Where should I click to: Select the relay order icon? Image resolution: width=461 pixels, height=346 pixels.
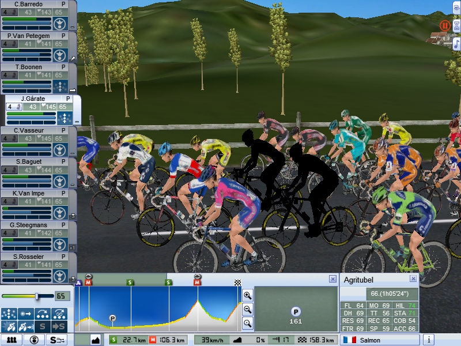(x=43, y=314)
